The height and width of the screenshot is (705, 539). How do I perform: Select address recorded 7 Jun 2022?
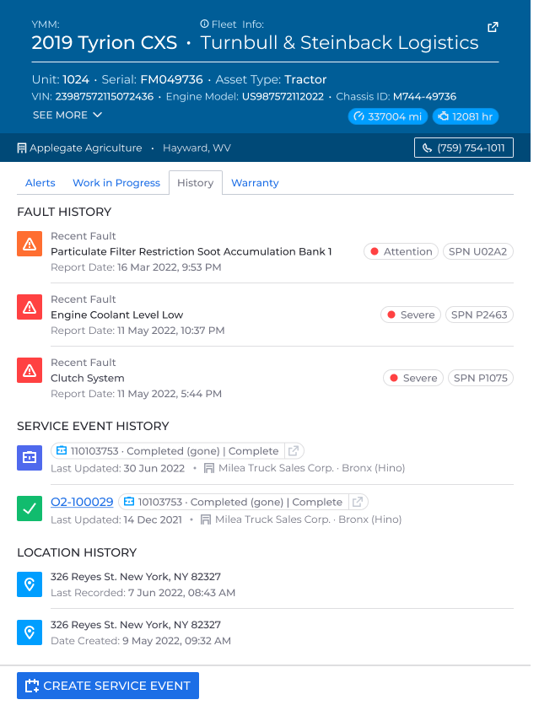click(136, 577)
